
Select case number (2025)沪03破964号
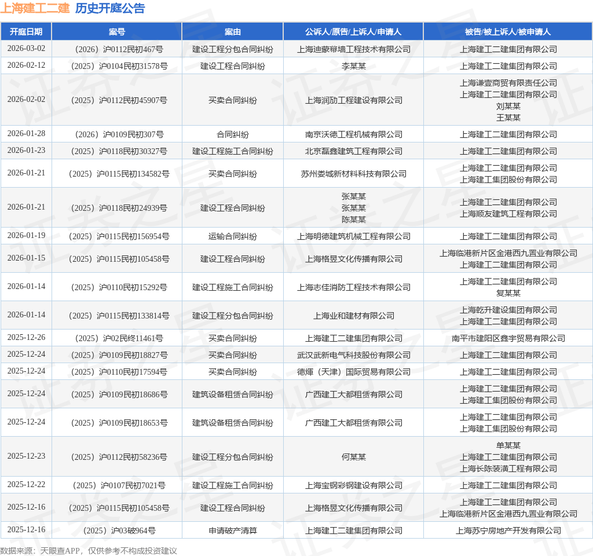(119, 531)
